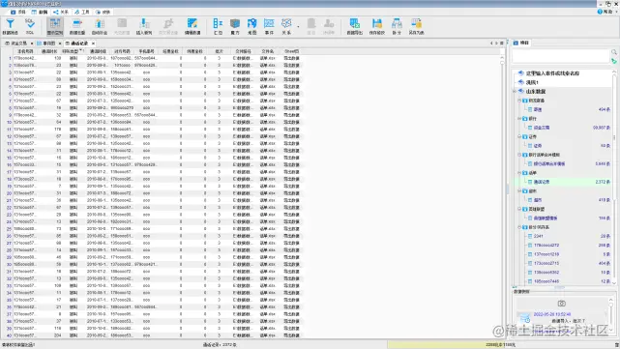Collapse the folder containing the 419条 entry
This screenshot has height=349, width=620.
pyautogui.click(x=519, y=190)
